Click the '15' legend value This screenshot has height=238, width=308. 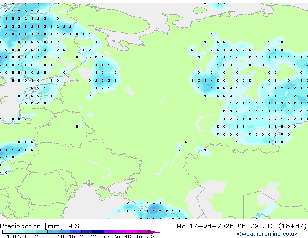(72, 236)
